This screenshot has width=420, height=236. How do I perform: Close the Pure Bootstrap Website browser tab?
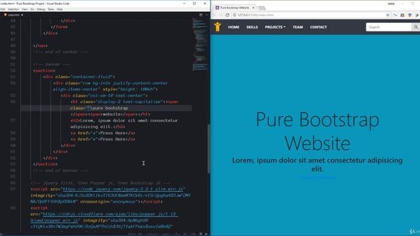253,8
